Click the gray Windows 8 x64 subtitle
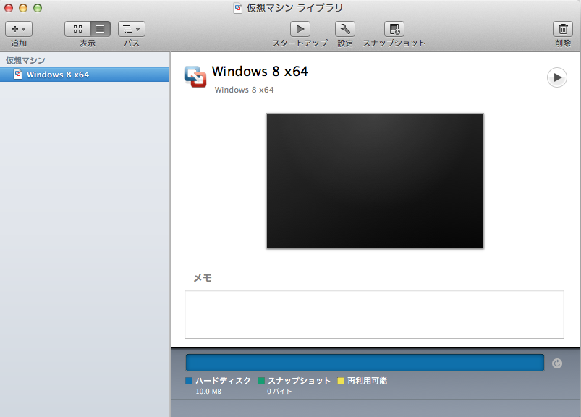Image resolution: width=581 pixels, height=417 pixels. click(244, 90)
